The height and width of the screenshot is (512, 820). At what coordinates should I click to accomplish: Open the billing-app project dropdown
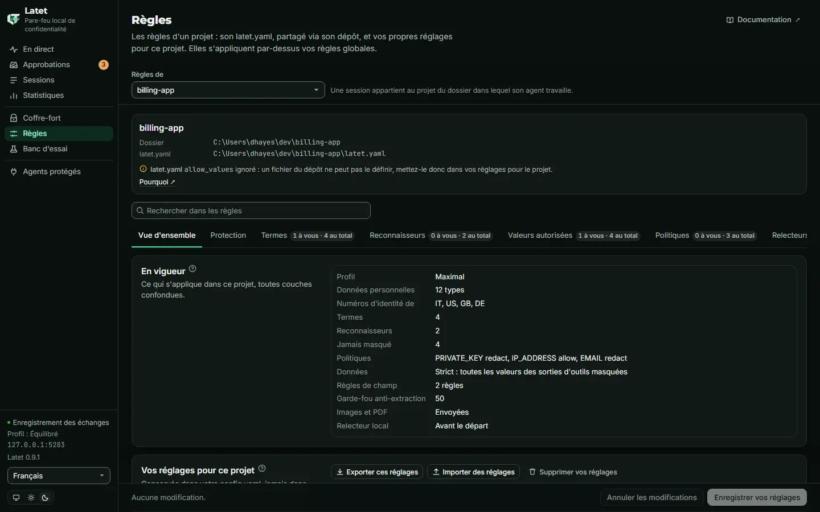coord(228,90)
